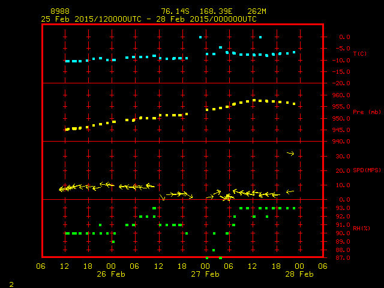Click the T(C) temperature axis title
The height and width of the screenshot is (288, 384).
pyautogui.click(x=360, y=53)
